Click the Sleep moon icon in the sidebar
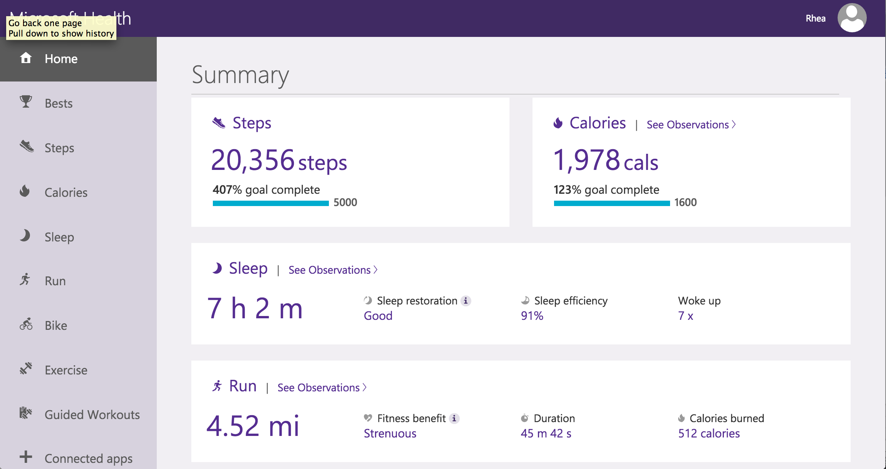Viewport: 886px width, 469px height. [x=25, y=236]
